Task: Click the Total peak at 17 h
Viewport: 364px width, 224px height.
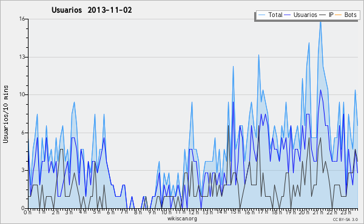Action: 258,55
